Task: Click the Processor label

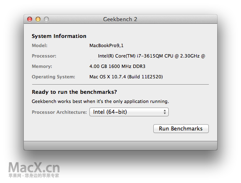Action: pos(44,56)
